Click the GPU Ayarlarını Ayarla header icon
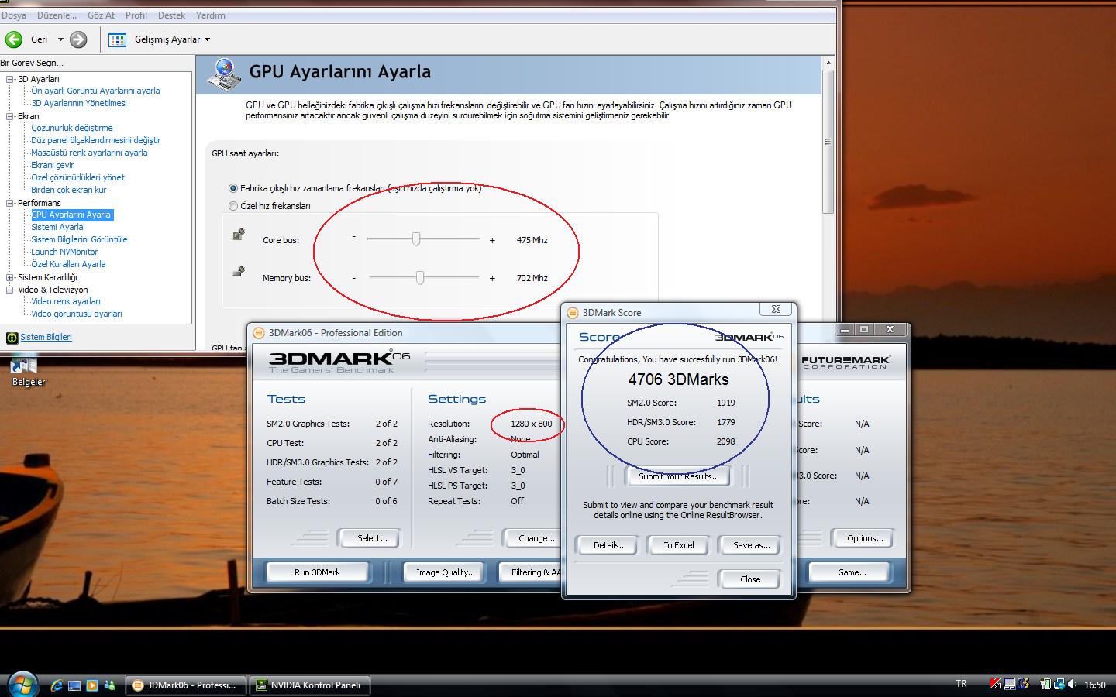The image size is (1116, 697). 224,74
